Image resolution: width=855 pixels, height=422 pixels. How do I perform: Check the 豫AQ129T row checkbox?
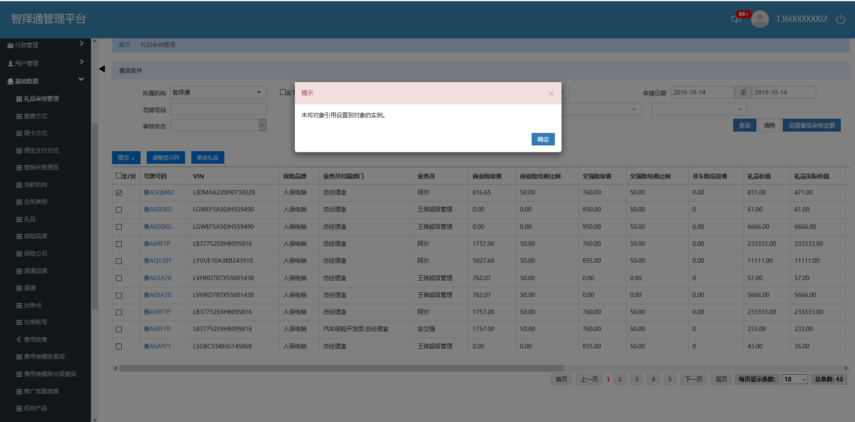(x=119, y=261)
